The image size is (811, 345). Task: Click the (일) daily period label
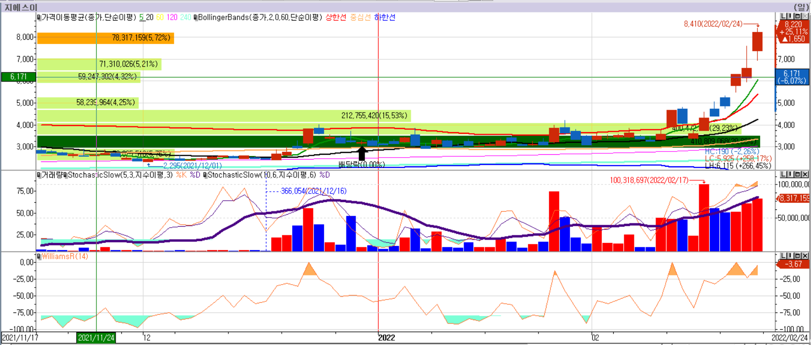[801, 7]
